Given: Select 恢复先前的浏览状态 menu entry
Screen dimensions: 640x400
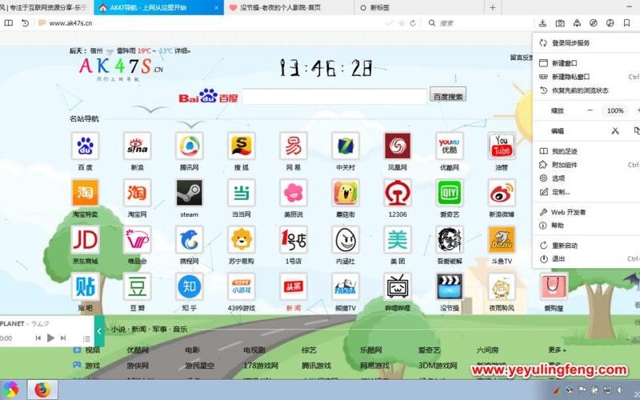Looking at the screenshot, I should coord(586,90).
